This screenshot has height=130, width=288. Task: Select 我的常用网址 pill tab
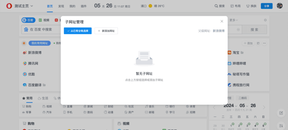pyautogui.click(x=40, y=43)
